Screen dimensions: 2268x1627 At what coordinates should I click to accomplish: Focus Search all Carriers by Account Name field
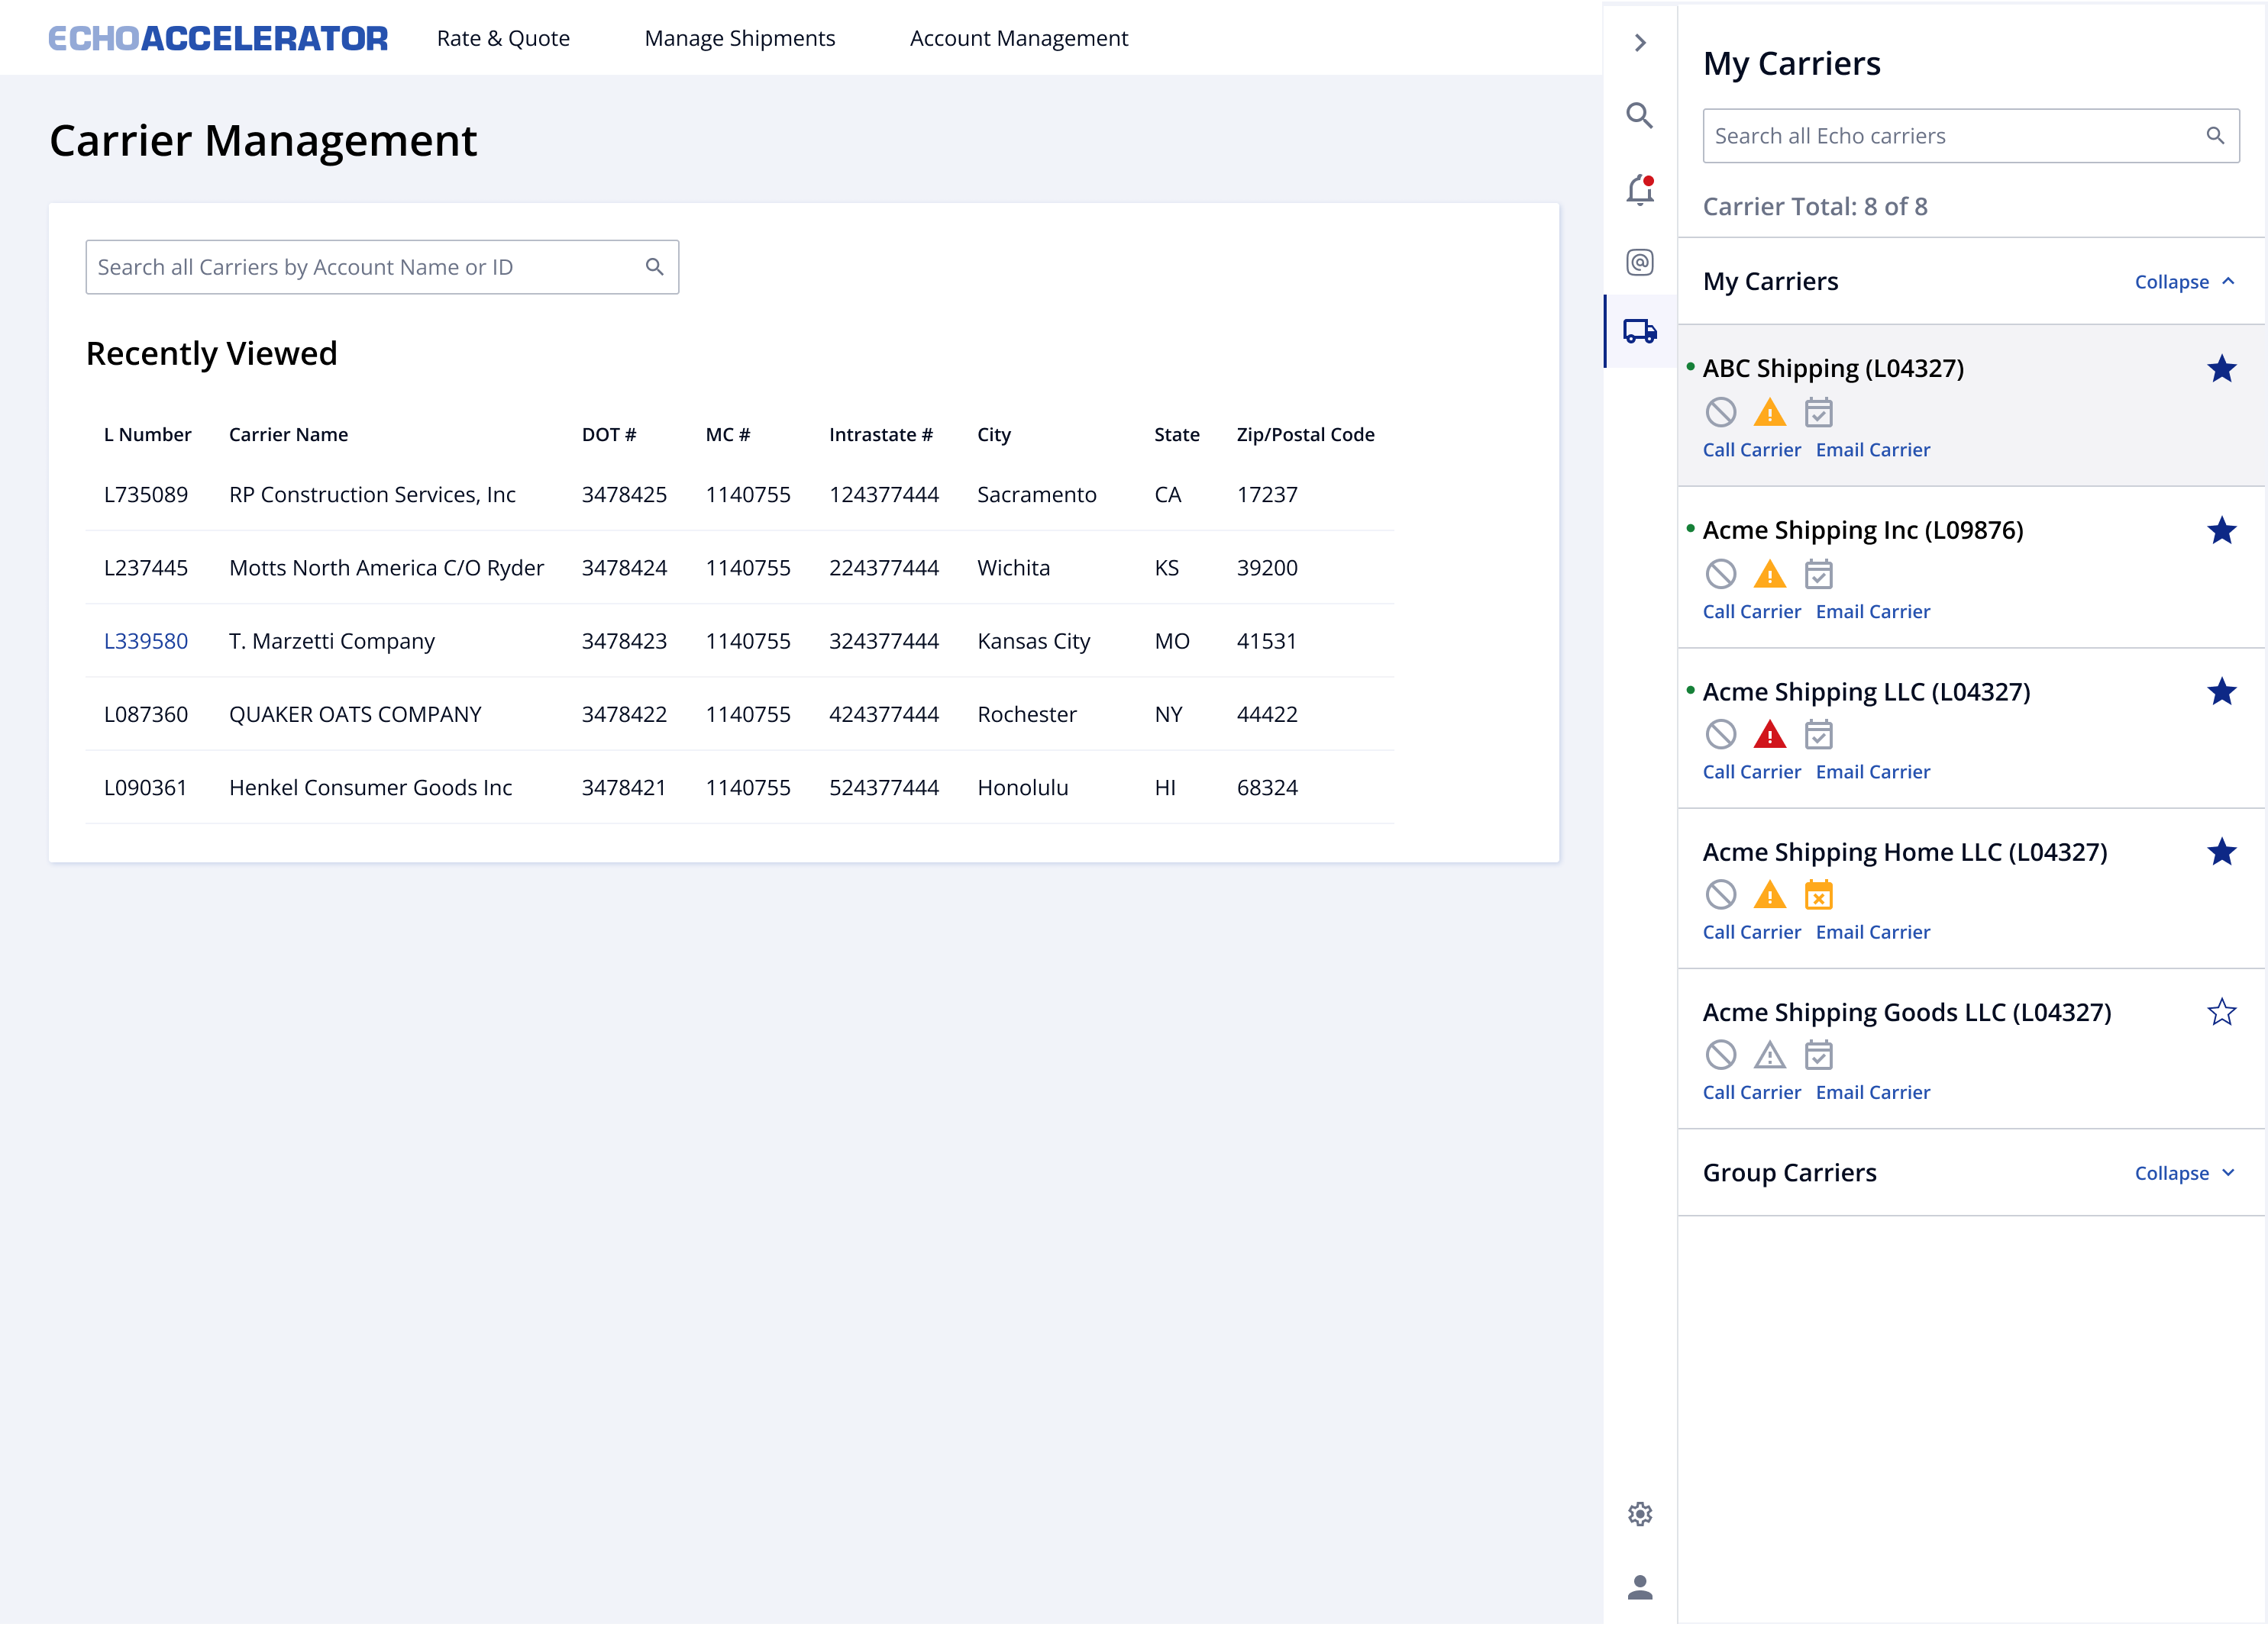point(382,267)
